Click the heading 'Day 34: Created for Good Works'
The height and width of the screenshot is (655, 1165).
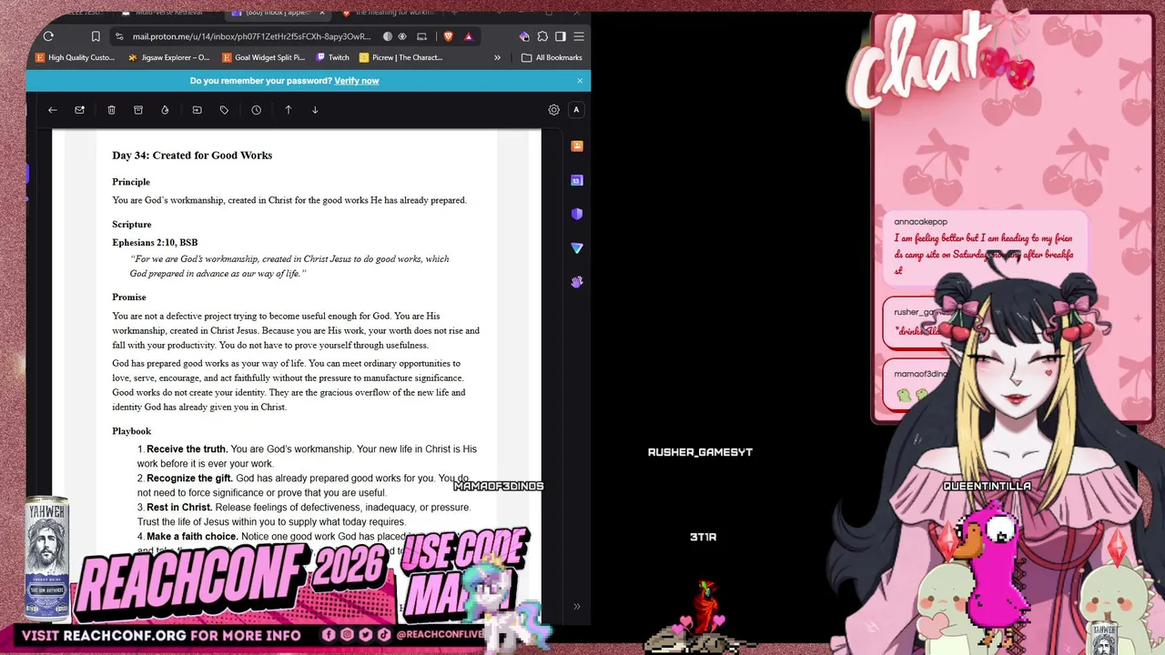tap(192, 156)
